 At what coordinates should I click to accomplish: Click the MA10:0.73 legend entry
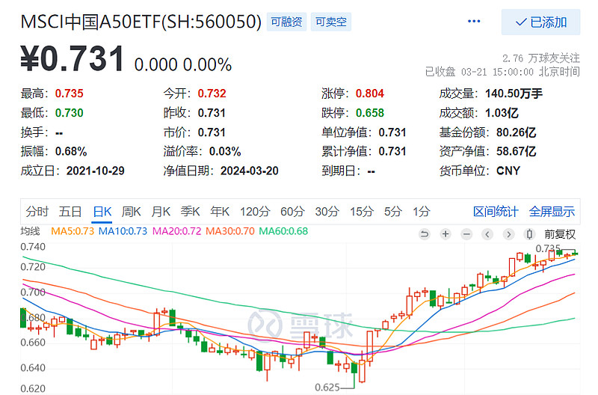click(123, 231)
